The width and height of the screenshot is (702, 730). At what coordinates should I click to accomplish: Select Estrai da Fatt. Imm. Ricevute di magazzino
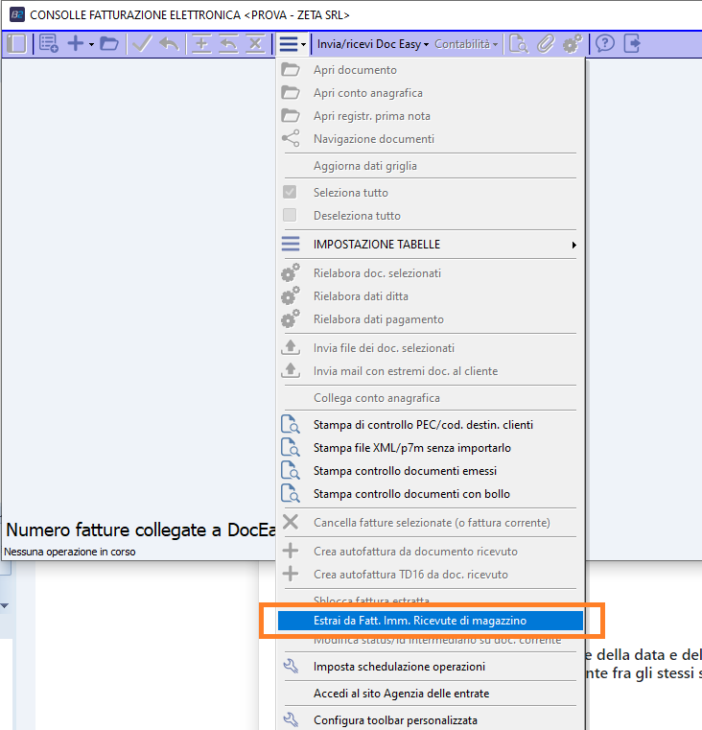431,621
